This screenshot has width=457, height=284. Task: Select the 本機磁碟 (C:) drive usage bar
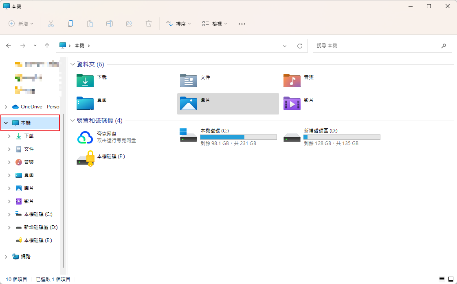coord(238,137)
